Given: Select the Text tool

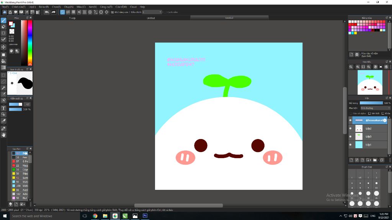Looking at the screenshot, I should tap(3, 108).
